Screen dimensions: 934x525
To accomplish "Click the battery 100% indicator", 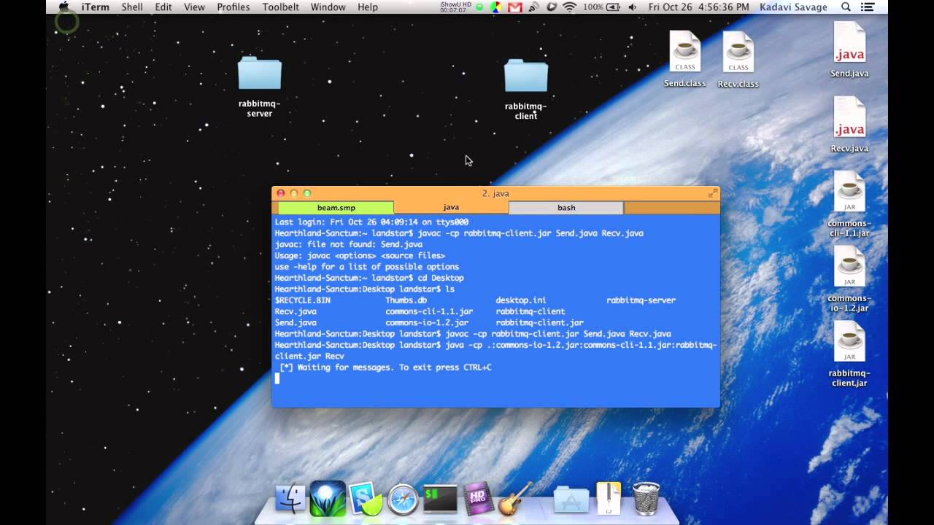I will click(x=603, y=7).
